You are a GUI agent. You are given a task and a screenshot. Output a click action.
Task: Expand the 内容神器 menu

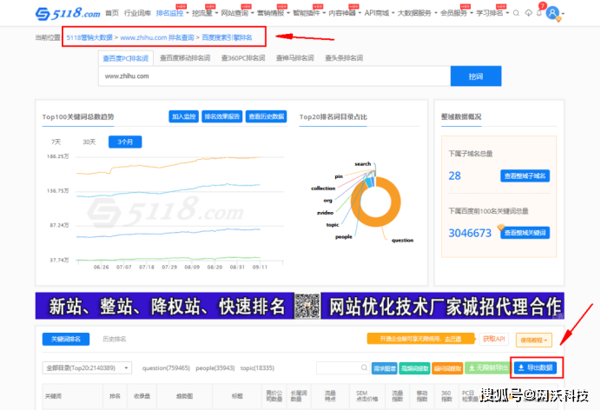[345, 13]
